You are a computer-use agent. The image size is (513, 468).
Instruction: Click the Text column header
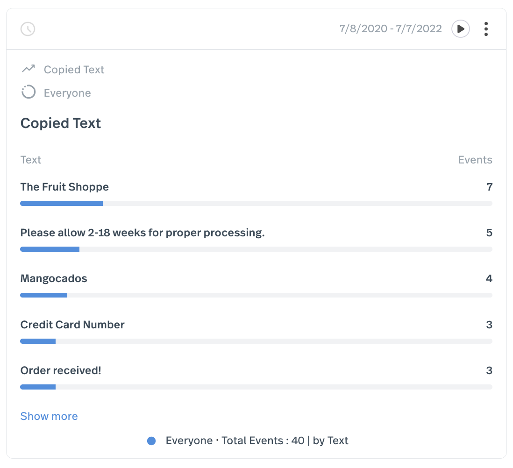click(31, 160)
